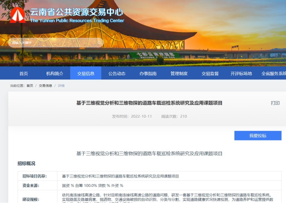The height and width of the screenshot is (203, 286).
Task: Click 详情 at the breadcrumb end
Action: [61, 86]
